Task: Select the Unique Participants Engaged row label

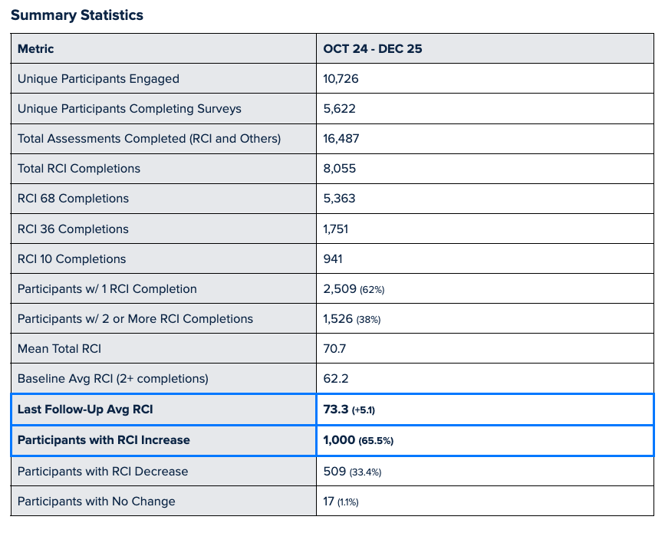Action: (98, 78)
